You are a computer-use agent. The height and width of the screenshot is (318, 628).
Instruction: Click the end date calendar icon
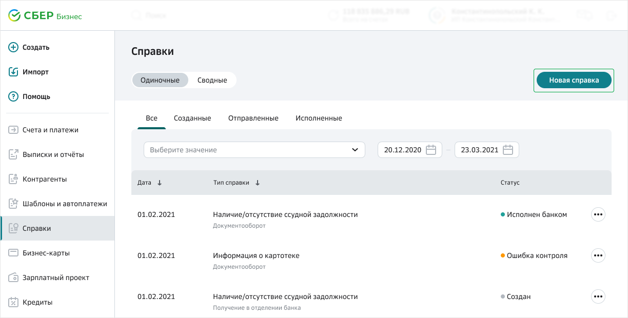click(x=508, y=150)
